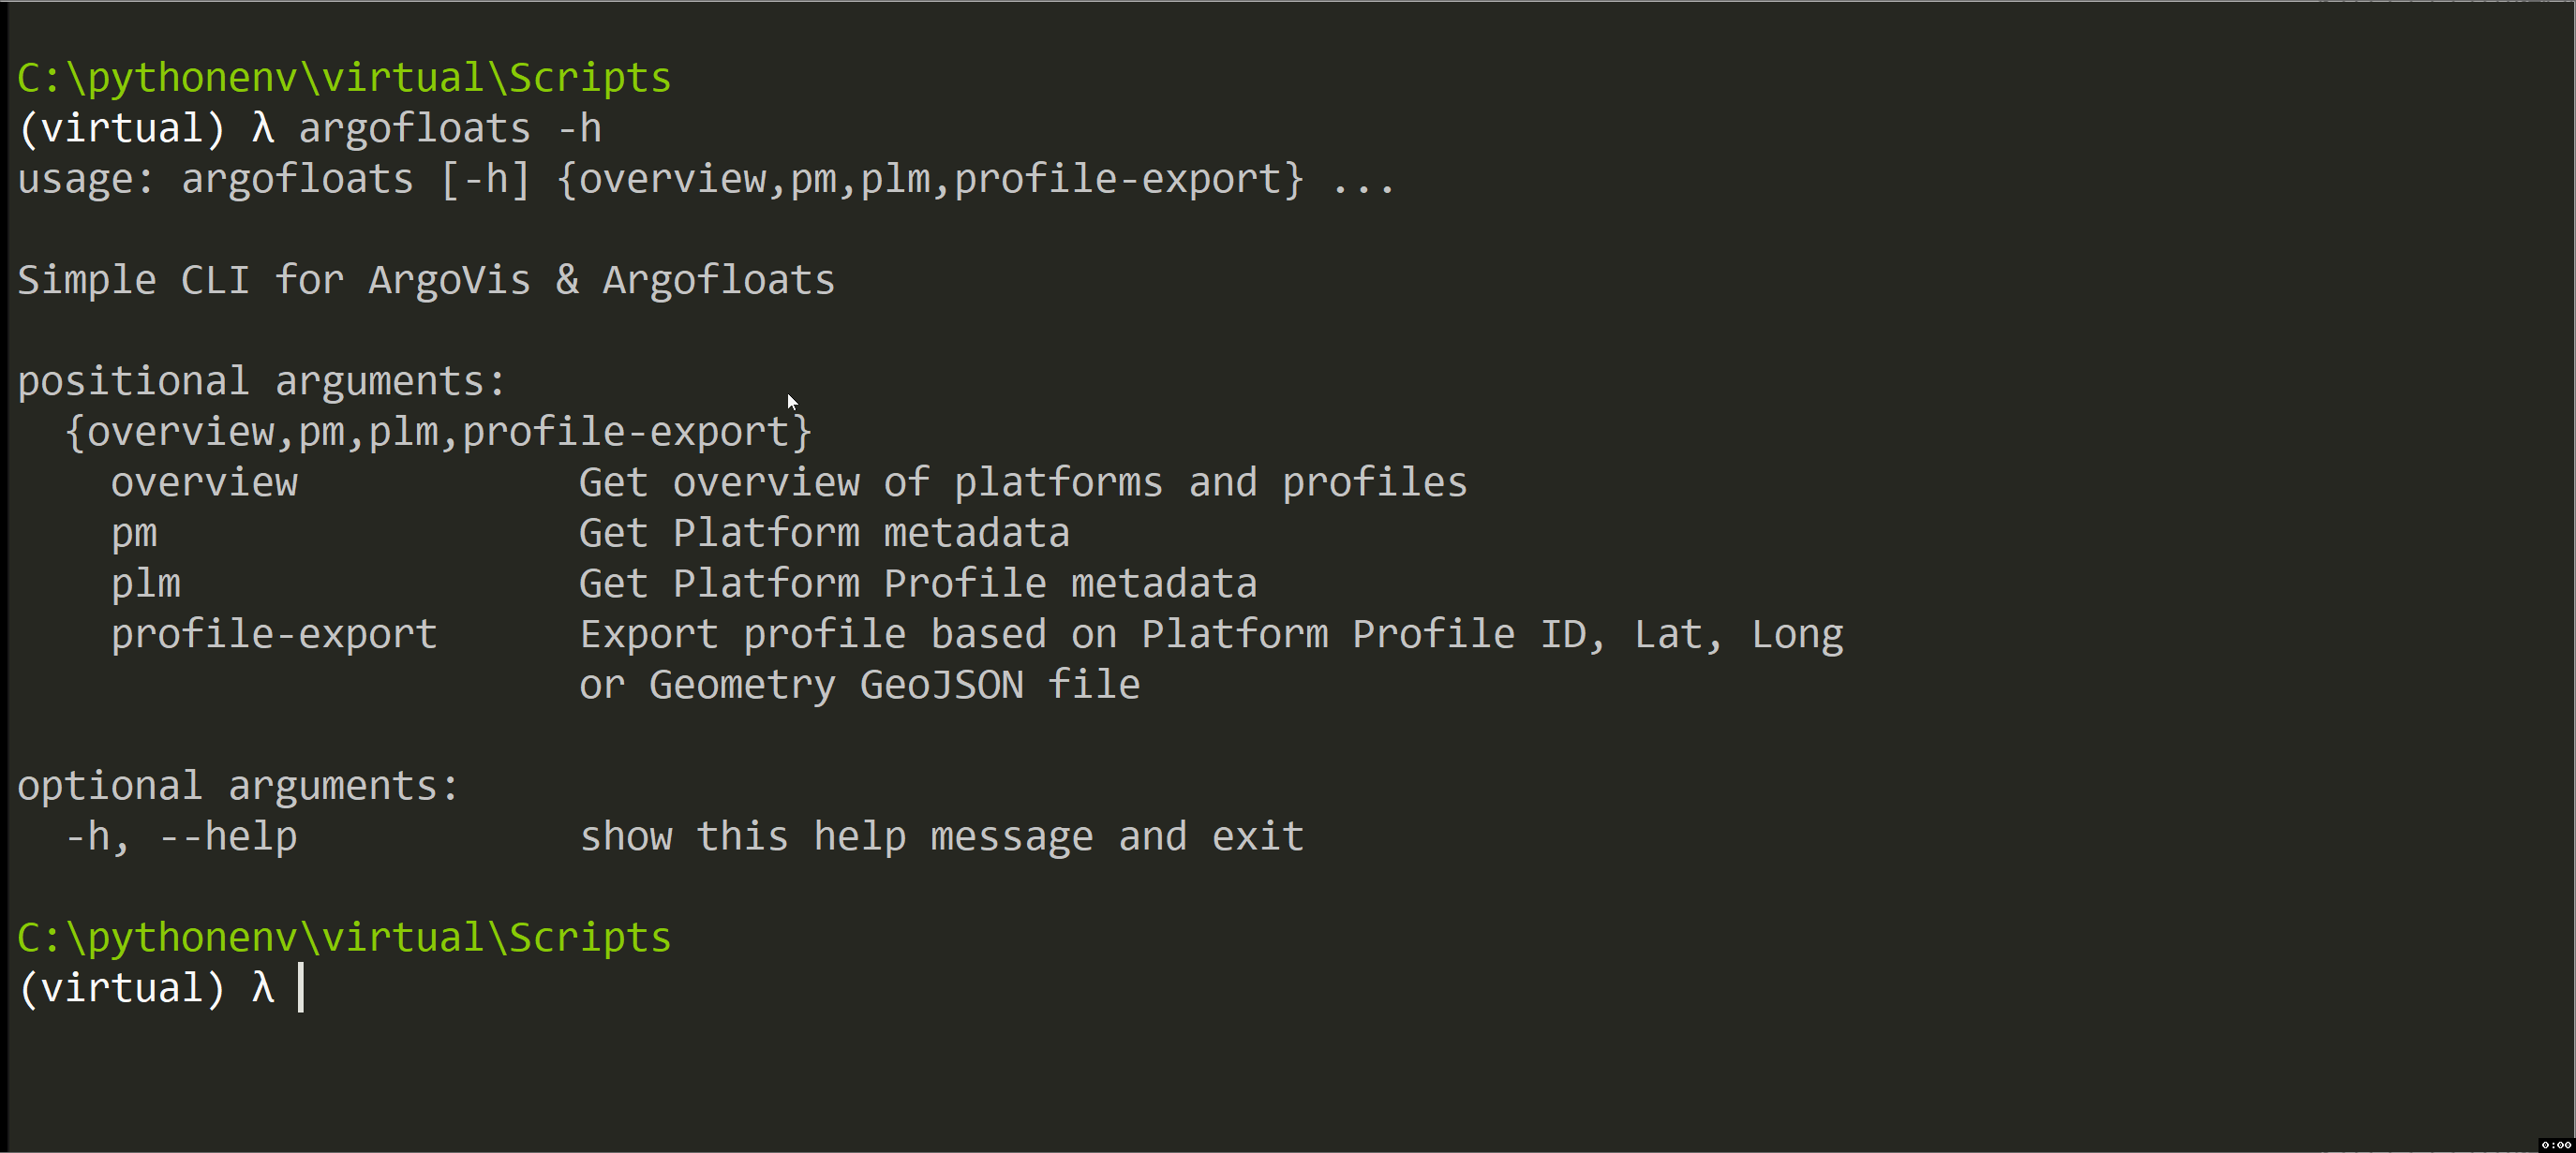Expand the overview command details
The image size is (2576, 1153).
click(205, 481)
